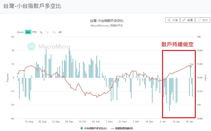Click the 10.8K right axis label
Screen dimensions: 211x131
(200, 119)
